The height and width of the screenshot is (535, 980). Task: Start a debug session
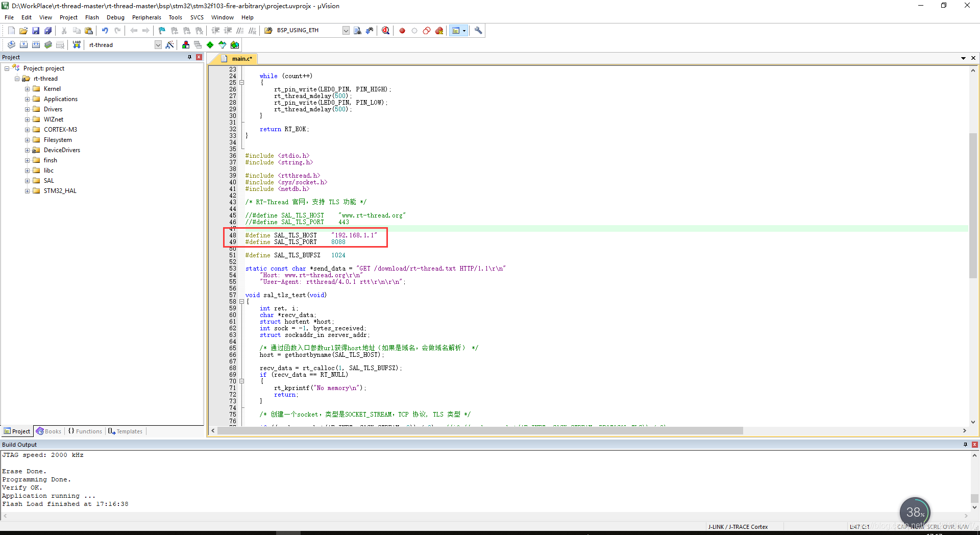tap(385, 30)
